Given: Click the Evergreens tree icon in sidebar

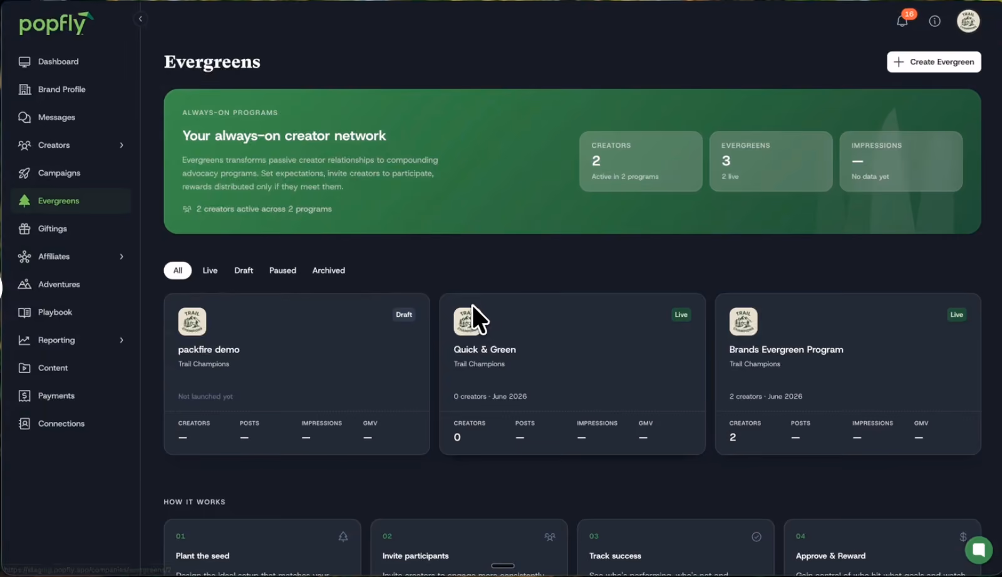Looking at the screenshot, I should [x=24, y=201].
